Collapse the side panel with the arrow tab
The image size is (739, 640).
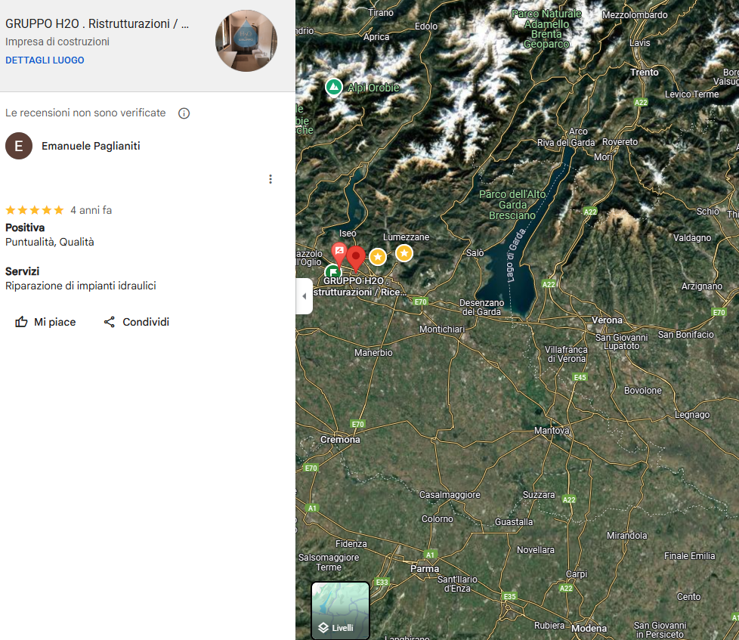pyautogui.click(x=305, y=296)
